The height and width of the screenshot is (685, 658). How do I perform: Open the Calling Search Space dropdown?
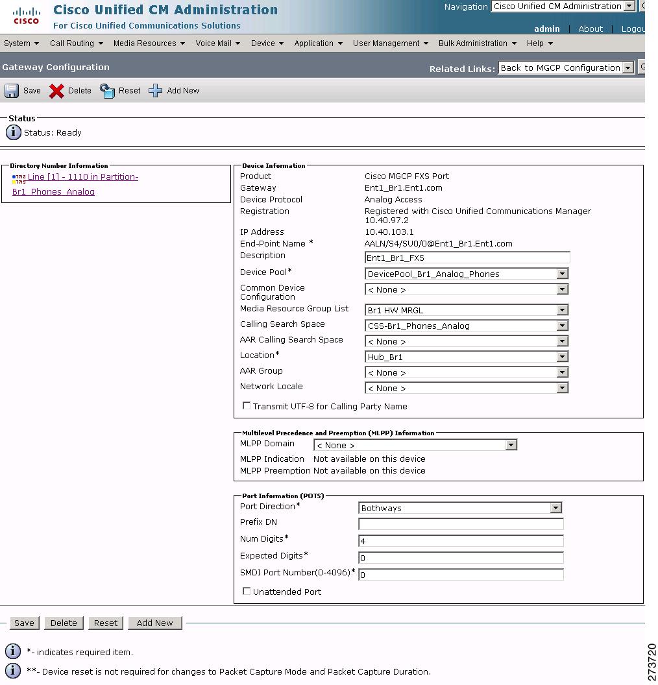point(466,326)
